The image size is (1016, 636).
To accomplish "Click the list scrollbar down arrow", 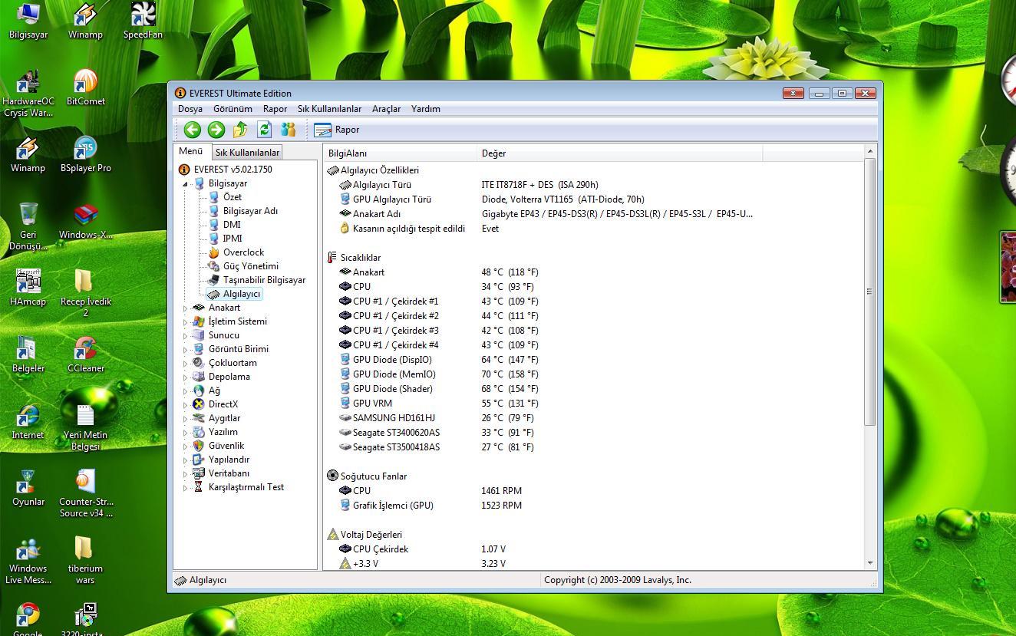I will [870, 563].
